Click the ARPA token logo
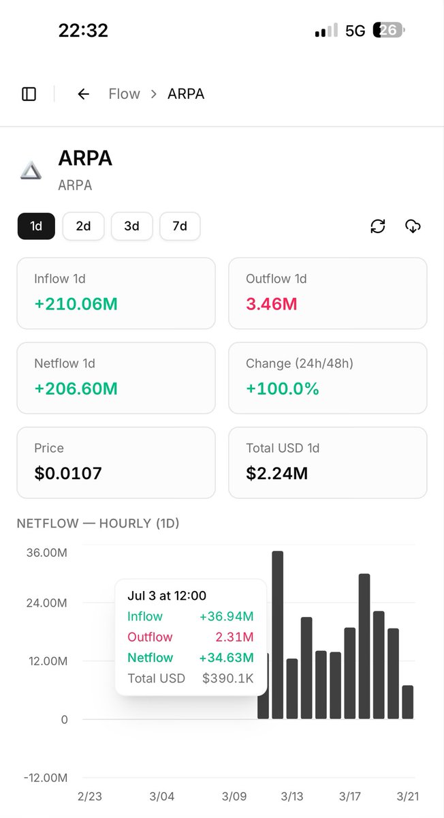The height and width of the screenshot is (818, 444). [x=31, y=170]
